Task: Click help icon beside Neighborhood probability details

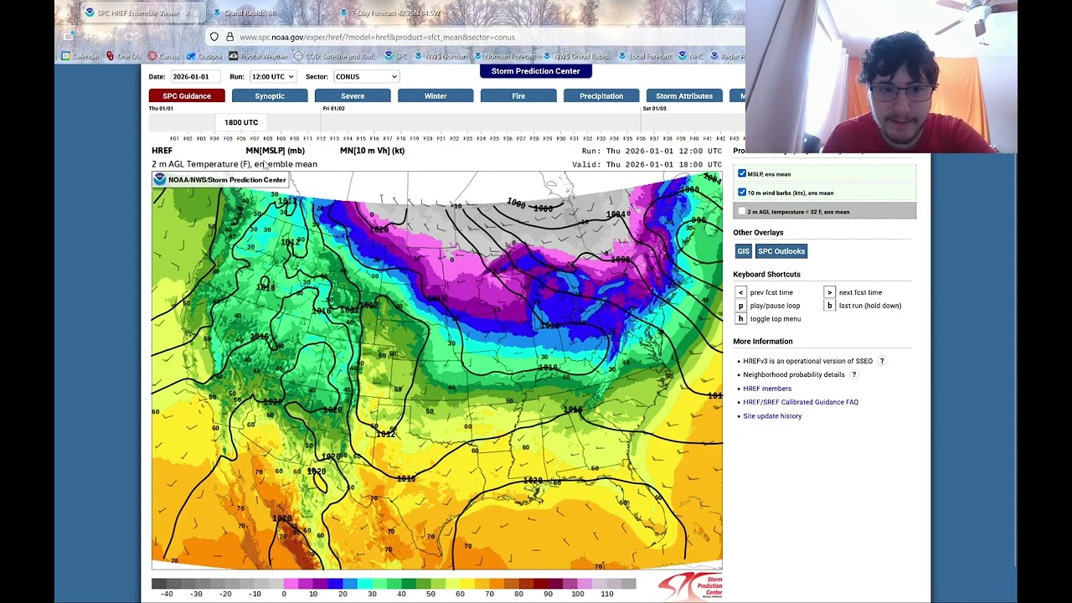Action: tap(854, 374)
